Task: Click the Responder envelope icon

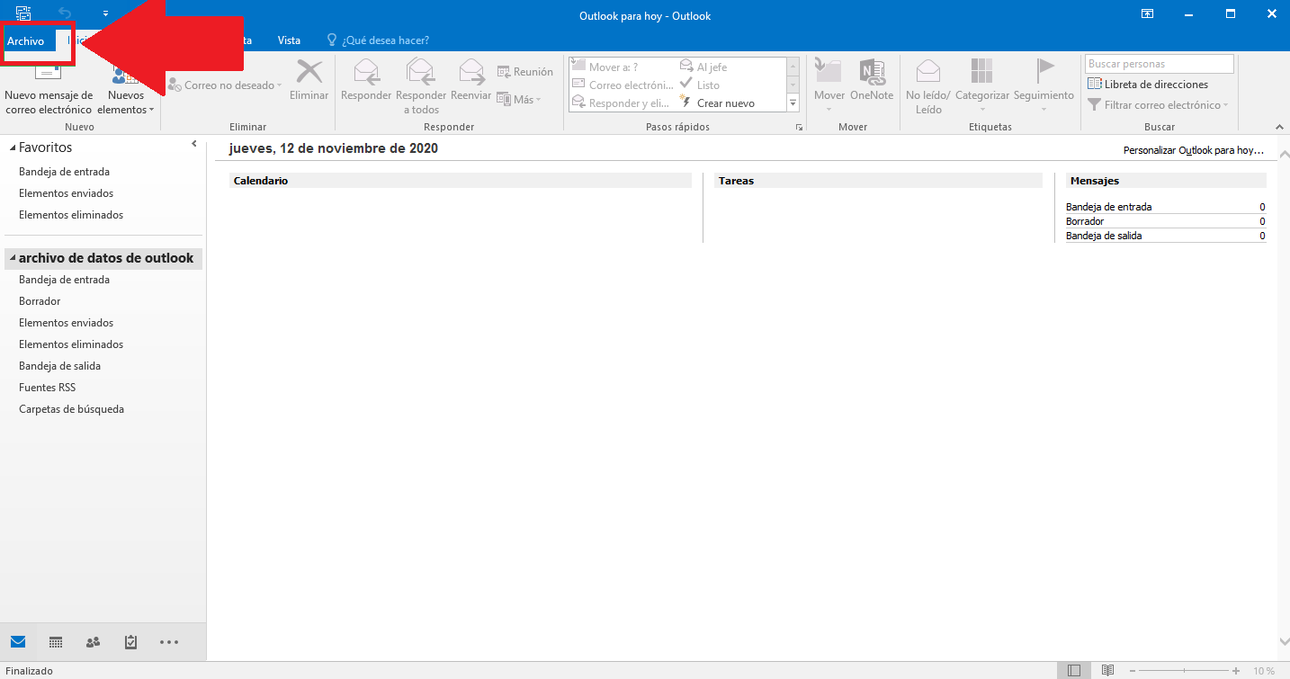Action: [x=366, y=72]
